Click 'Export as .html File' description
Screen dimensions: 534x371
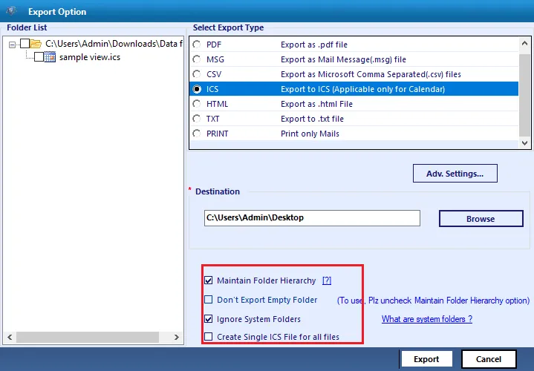(316, 104)
